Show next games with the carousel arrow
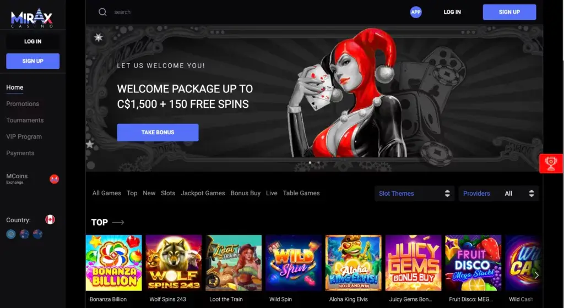The image size is (564, 308). click(x=536, y=275)
